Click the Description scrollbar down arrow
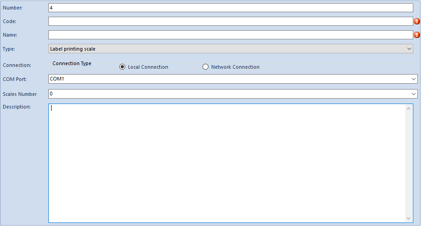The width and height of the screenshot is (421, 227). [409, 218]
